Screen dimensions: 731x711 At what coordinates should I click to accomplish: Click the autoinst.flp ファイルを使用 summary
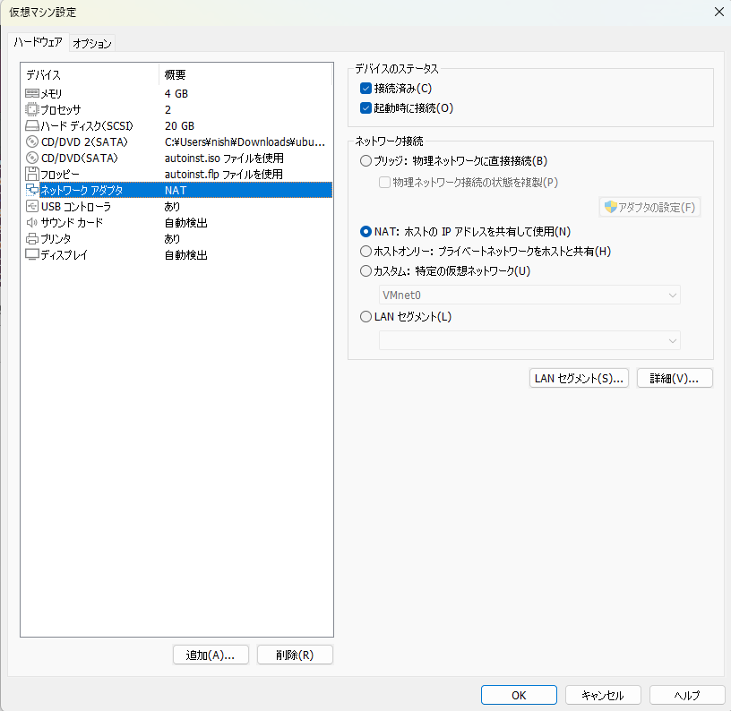click(223, 174)
